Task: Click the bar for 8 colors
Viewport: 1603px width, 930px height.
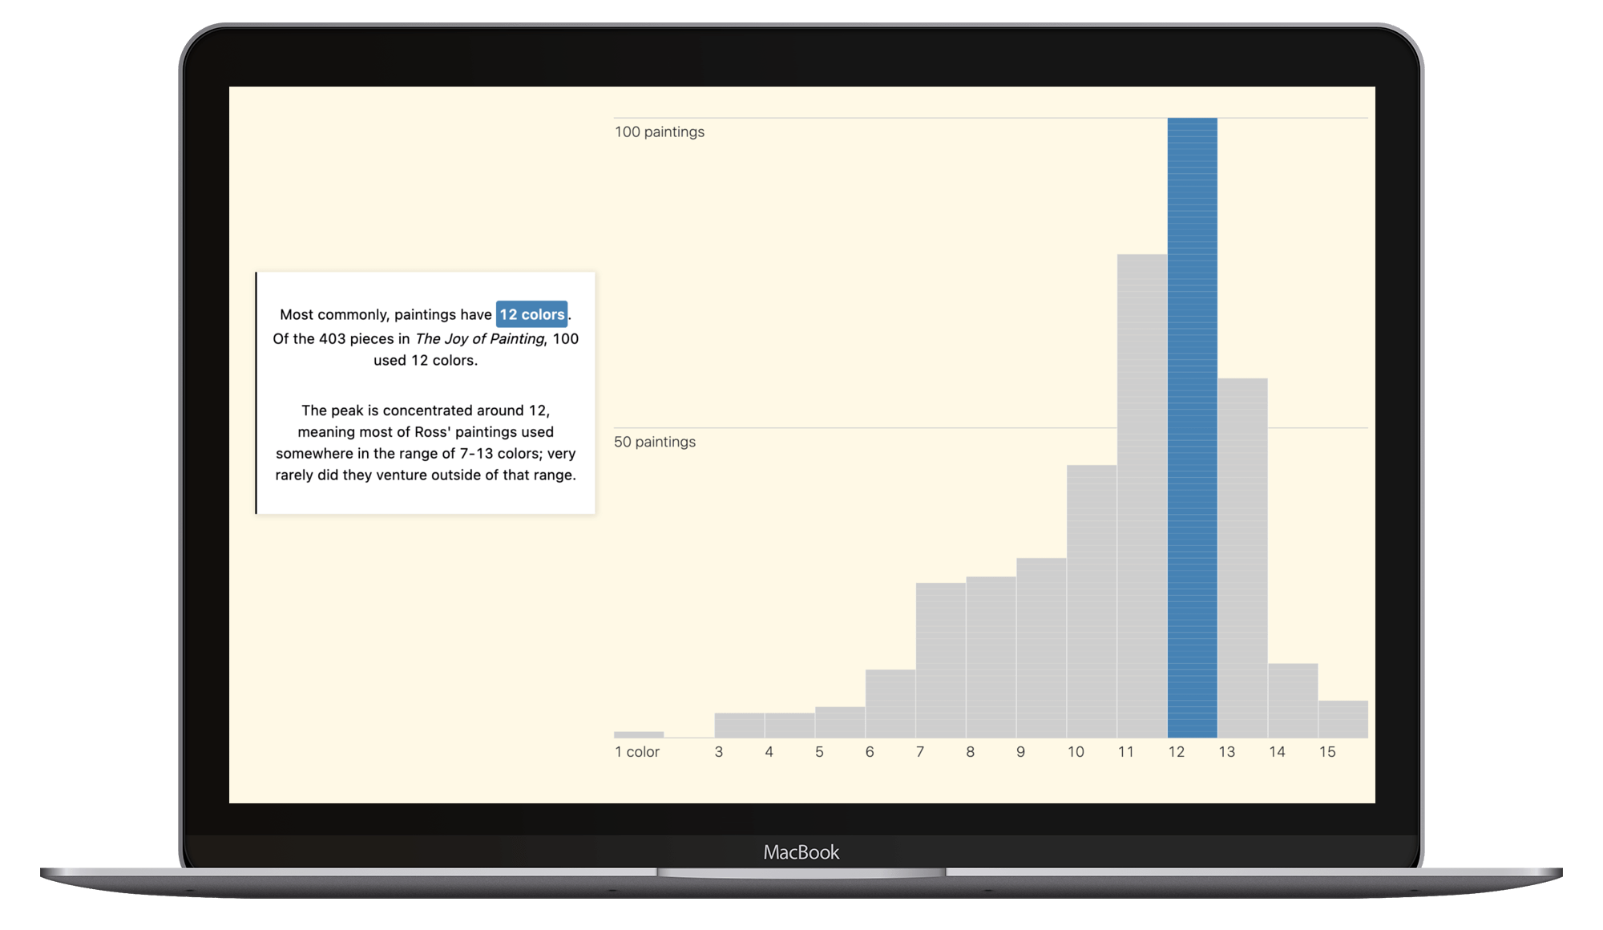Action: pyautogui.click(x=991, y=657)
